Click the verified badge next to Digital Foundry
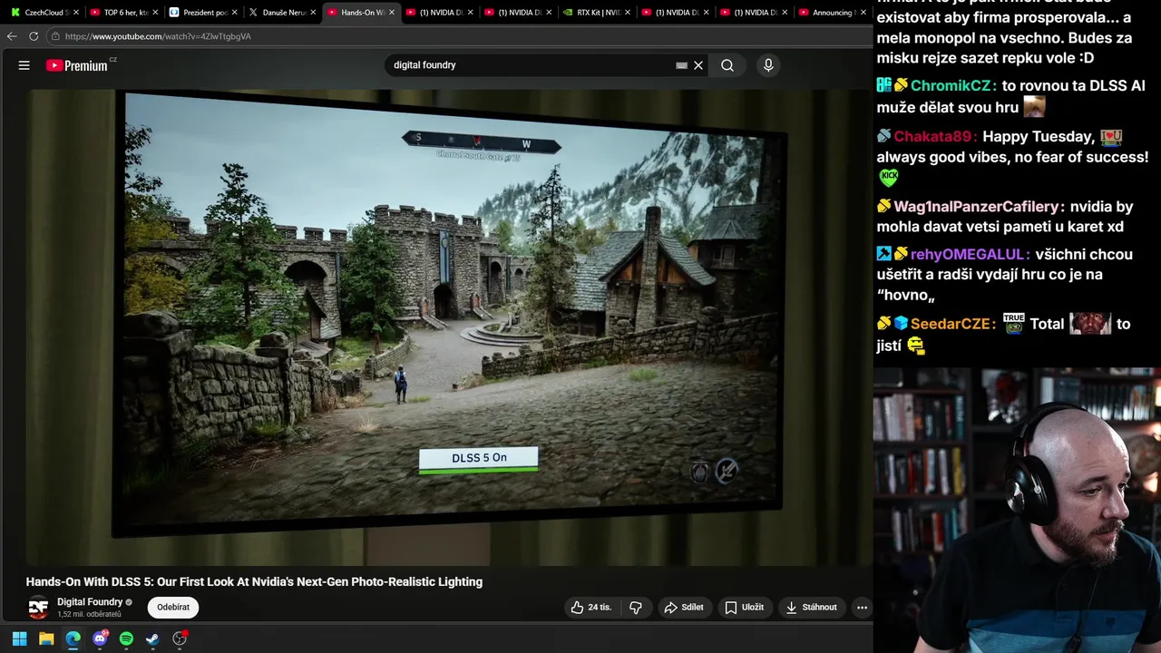This screenshot has width=1161, height=653. point(129,602)
